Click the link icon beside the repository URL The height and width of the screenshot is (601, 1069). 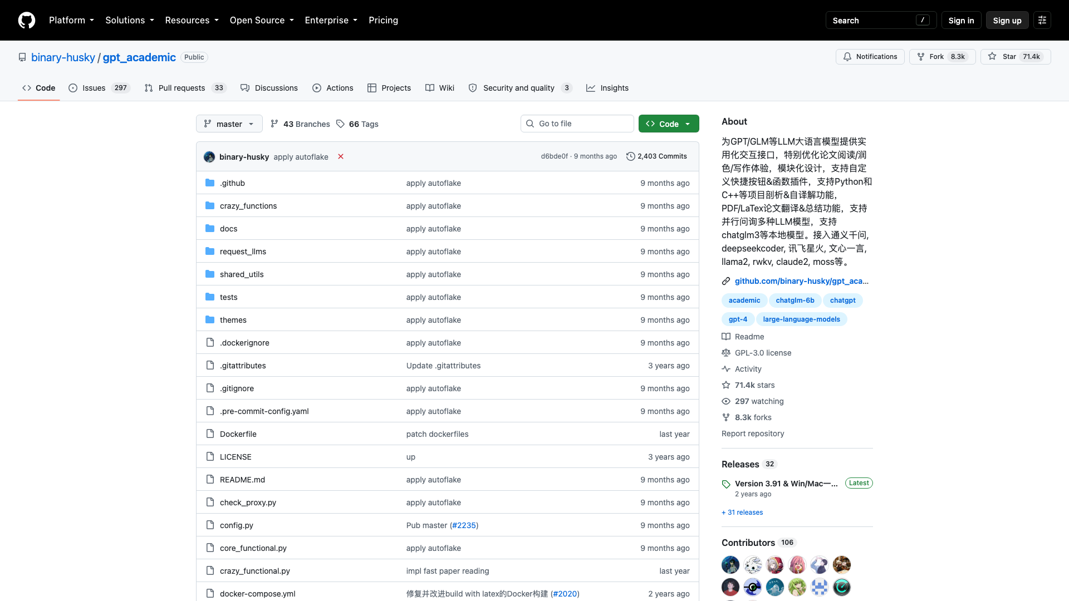point(726,281)
